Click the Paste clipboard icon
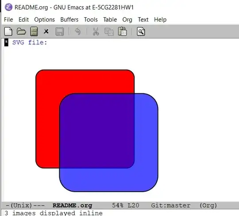 point(122,31)
